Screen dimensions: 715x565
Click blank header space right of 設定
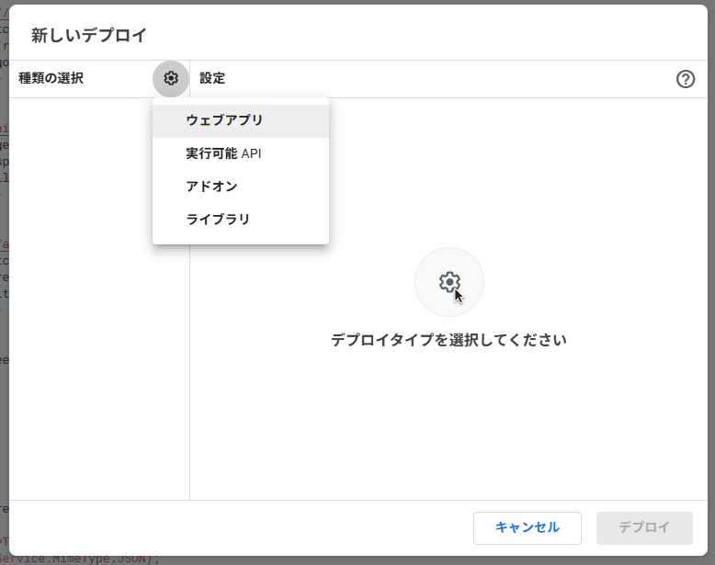[441, 79]
